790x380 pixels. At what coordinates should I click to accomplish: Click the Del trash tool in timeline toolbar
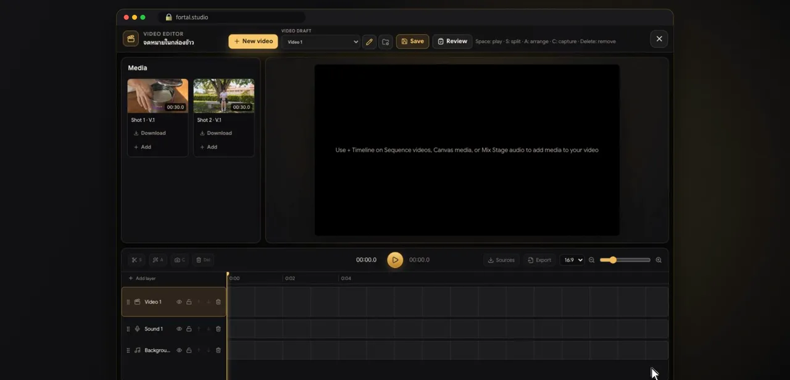coord(203,260)
